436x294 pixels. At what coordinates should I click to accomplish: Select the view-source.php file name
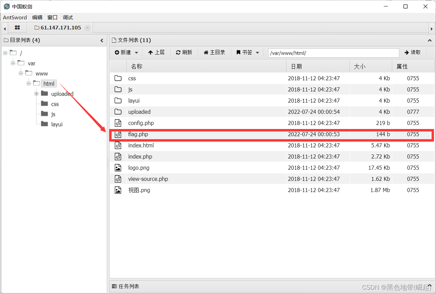click(x=148, y=179)
